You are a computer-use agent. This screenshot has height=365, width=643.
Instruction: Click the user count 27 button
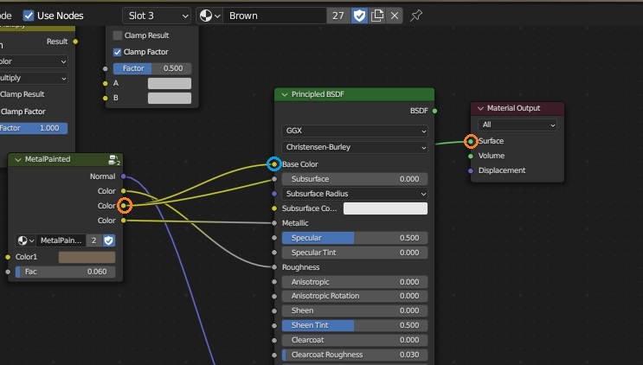click(x=338, y=16)
